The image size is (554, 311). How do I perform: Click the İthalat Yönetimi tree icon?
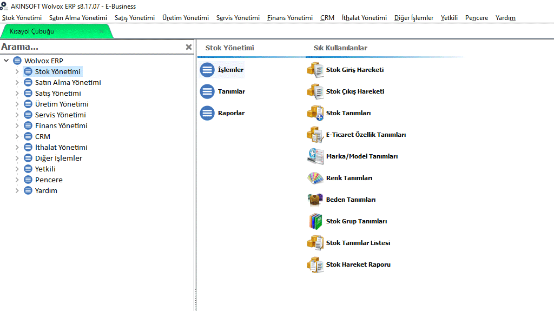click(x=28, y=147)
